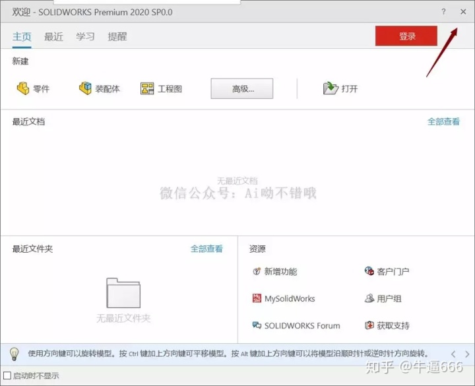This screenshot has height=386, width=475.
Task: Create a new 工程图 drawing
Action: point(161,89)
